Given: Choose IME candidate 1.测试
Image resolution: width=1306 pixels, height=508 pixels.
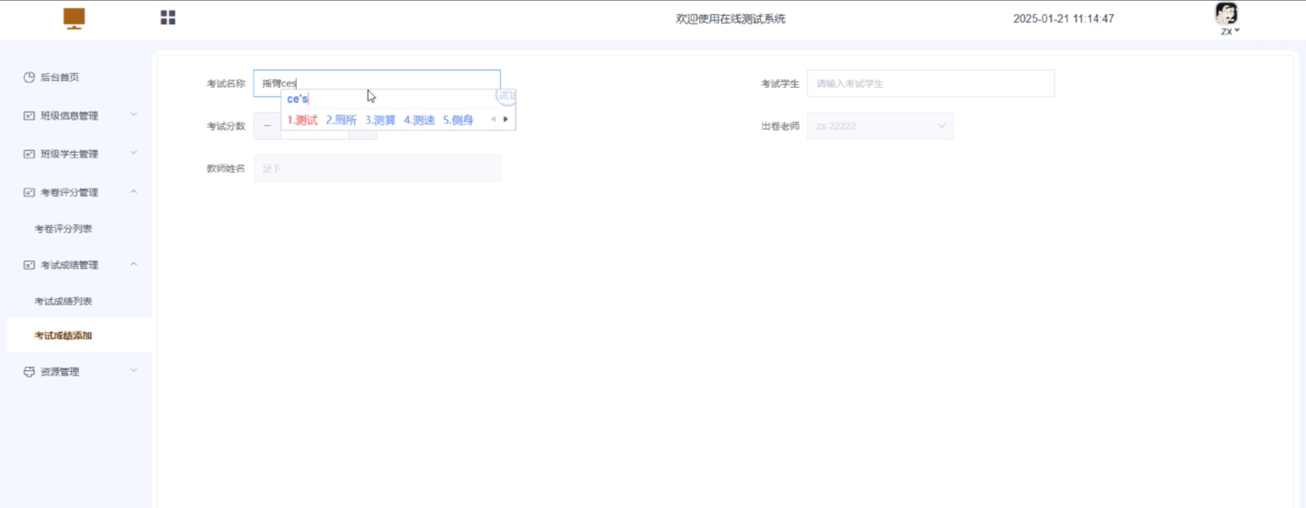Looking at the screenshot, I should click(x=302, y=120).
